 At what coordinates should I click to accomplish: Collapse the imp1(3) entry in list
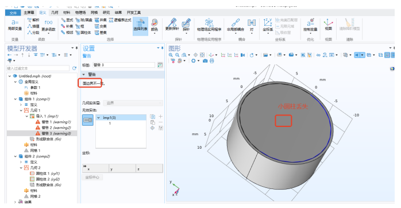pos(98,118)
